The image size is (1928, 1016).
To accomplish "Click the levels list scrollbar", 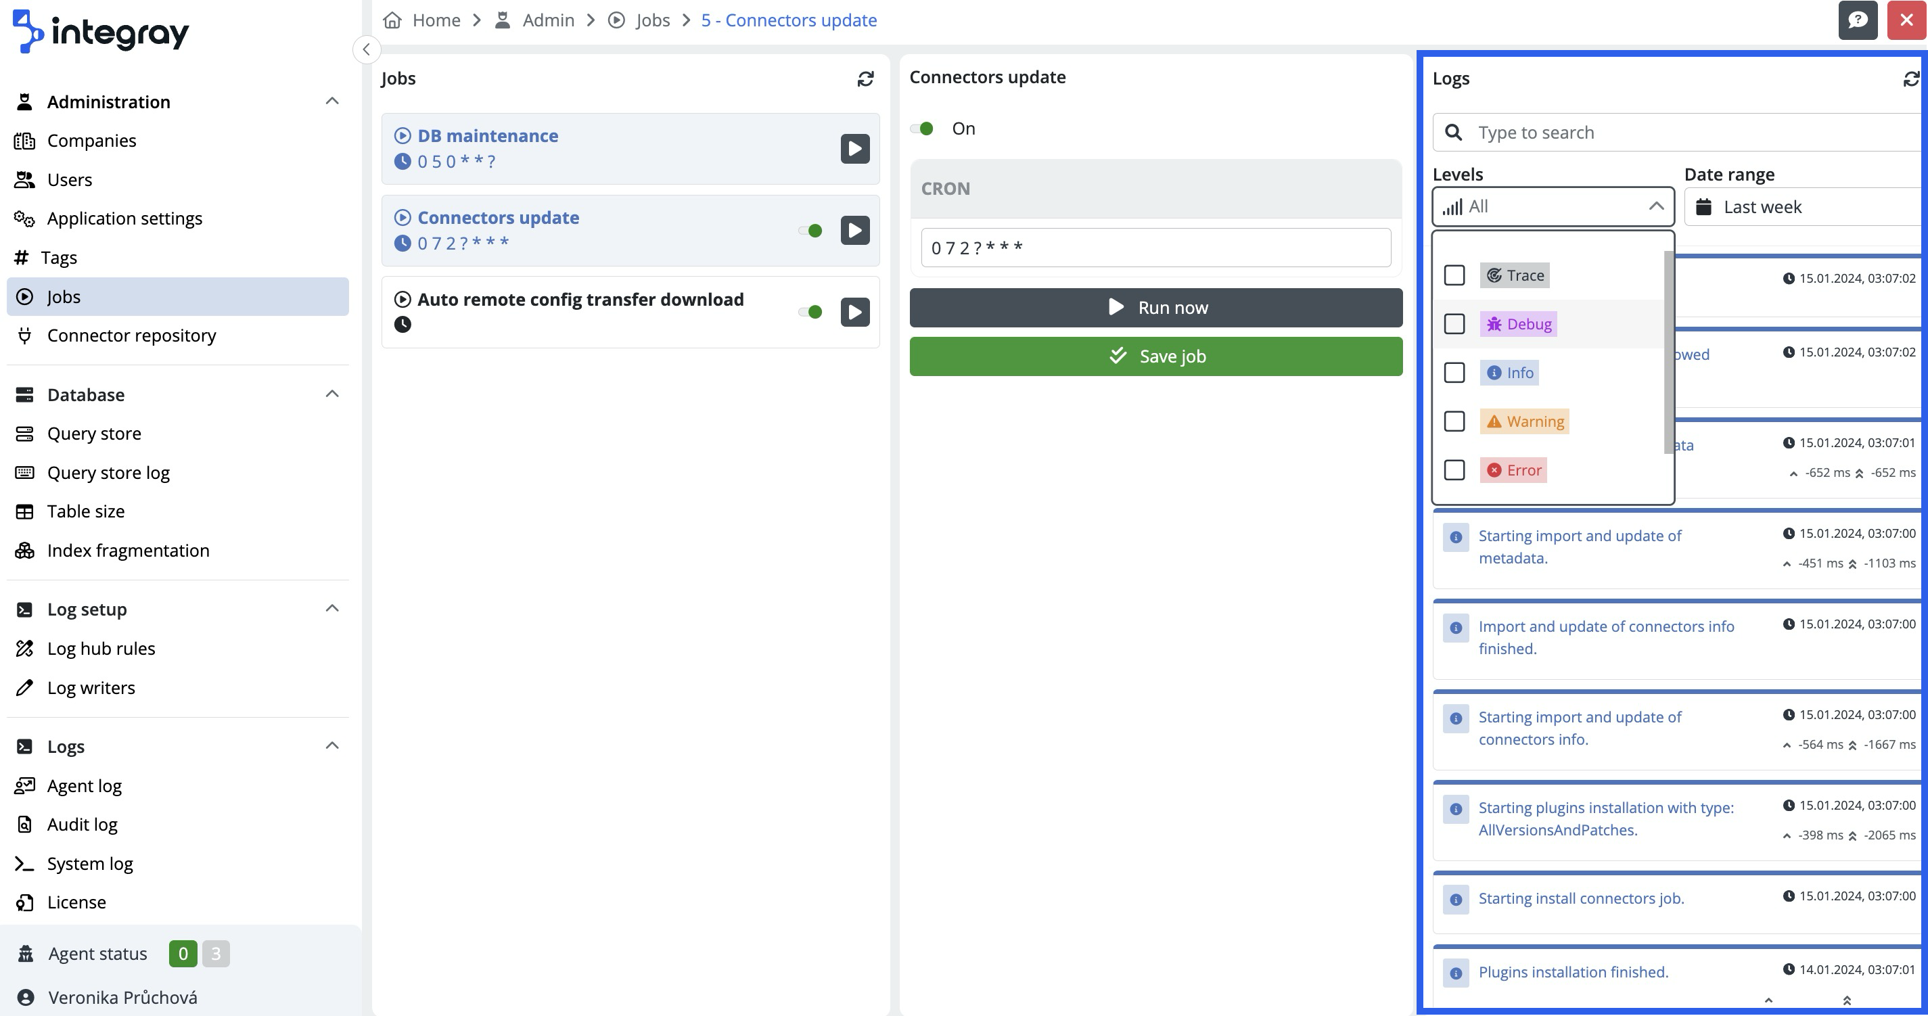I will [x=1668, y=352].
